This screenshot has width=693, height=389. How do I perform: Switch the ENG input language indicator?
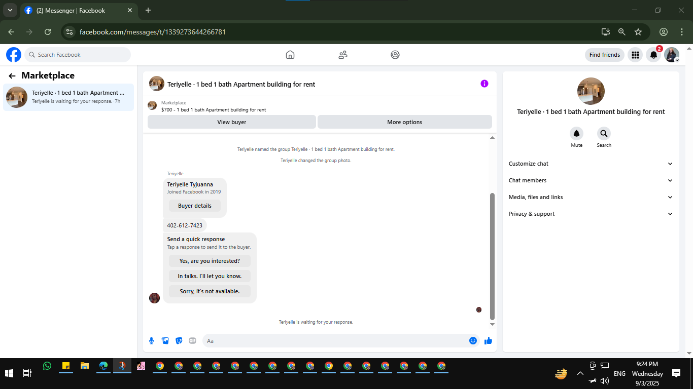click(x=619, y=373)
